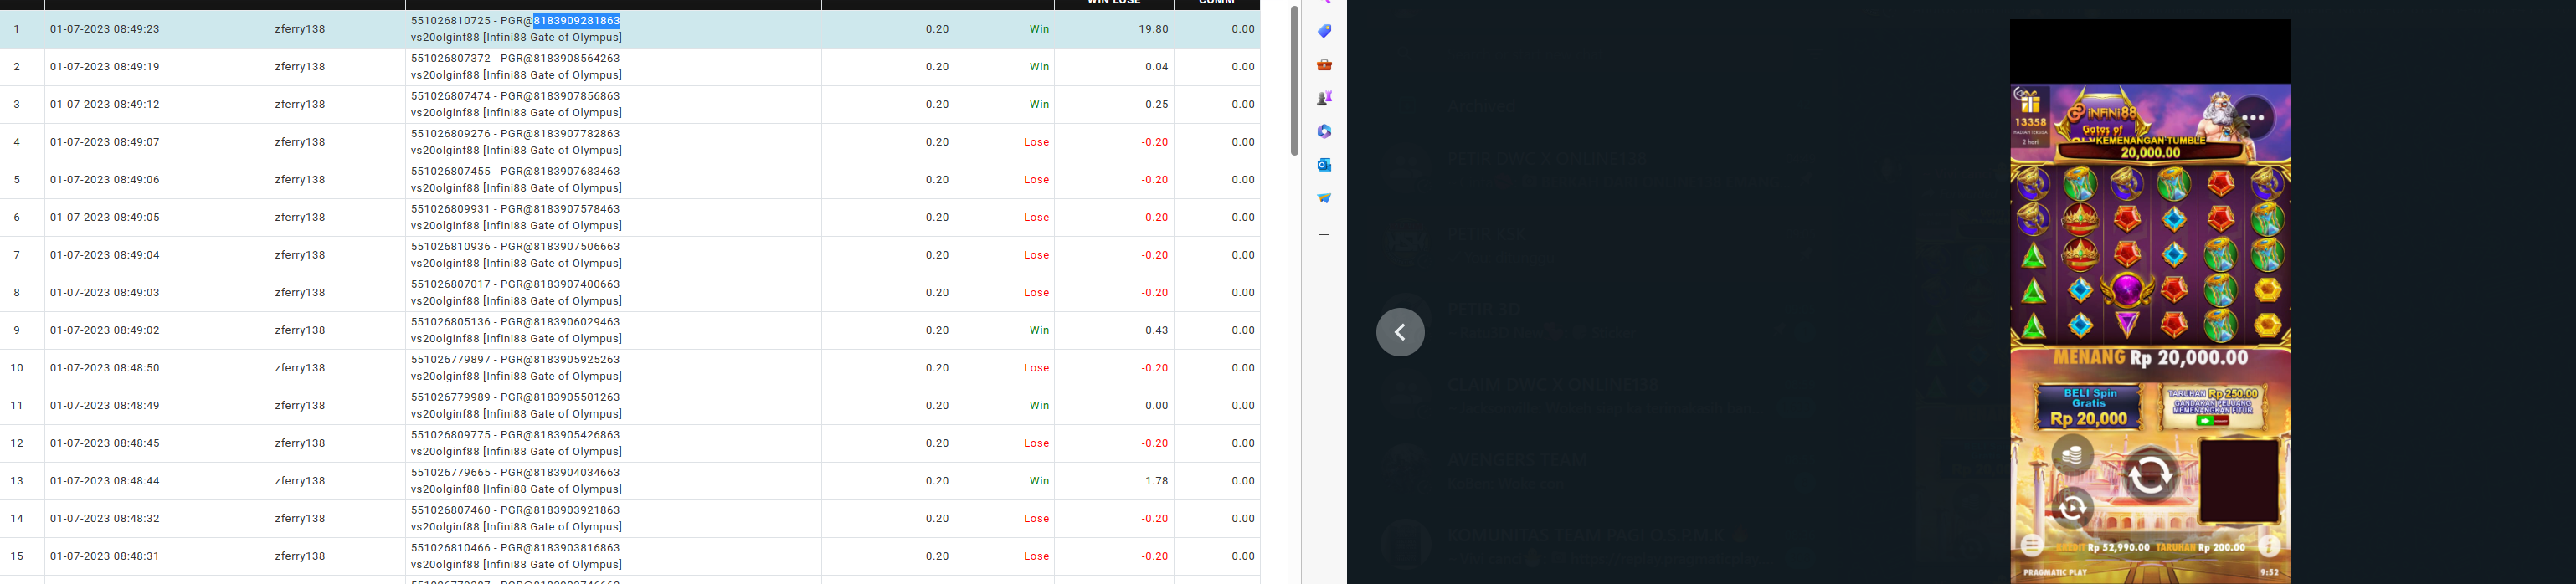Click row number 5 cell
The image size is (2576, 584).
[x=22, y=180]
